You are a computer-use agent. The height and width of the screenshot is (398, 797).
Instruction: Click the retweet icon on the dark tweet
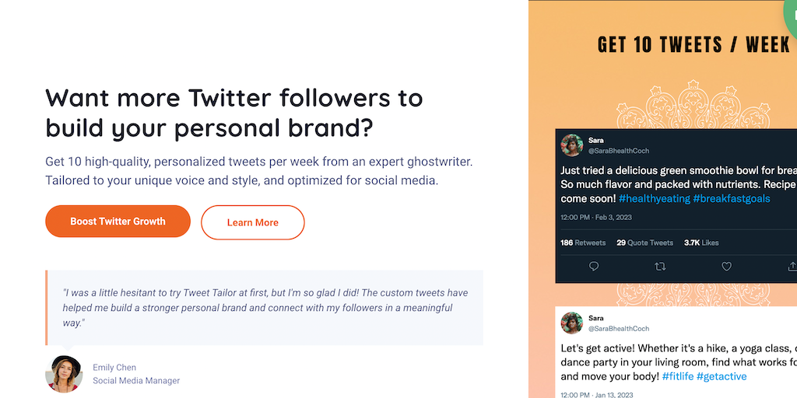click(x=660, y=267)
